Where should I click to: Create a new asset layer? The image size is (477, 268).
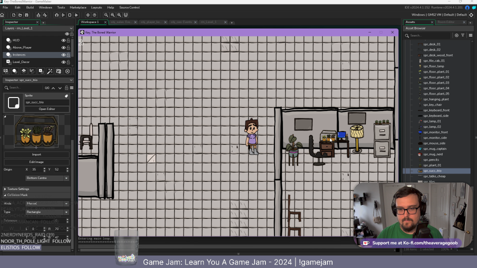pyautogui.click(x=41, y=71)
